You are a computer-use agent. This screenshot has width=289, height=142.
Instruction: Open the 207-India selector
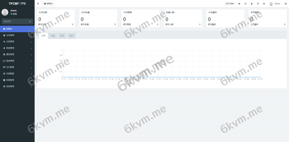tap(230, 4)
